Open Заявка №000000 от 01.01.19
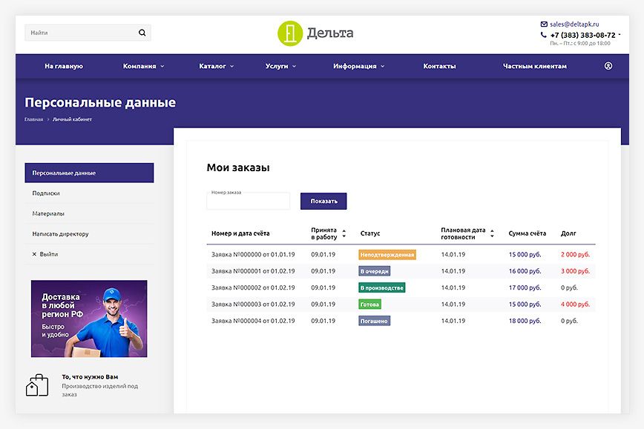Viewport: 644px width, 429px height. click(x=253, y=255)
